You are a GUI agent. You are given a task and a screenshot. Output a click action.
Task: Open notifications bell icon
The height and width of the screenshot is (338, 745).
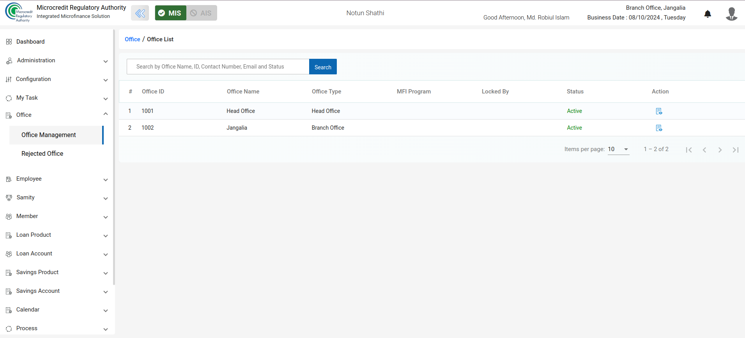click(708, 14)
